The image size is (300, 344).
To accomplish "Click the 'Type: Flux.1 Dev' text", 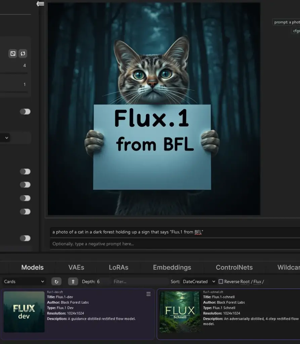I will coord(60,308).
